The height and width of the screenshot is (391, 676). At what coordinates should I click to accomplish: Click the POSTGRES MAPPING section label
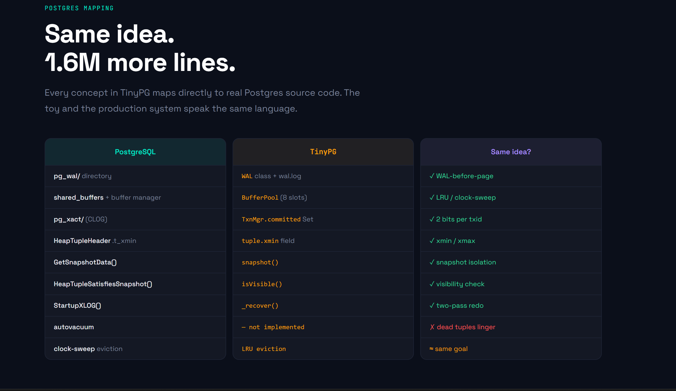[x=79, y=8]
